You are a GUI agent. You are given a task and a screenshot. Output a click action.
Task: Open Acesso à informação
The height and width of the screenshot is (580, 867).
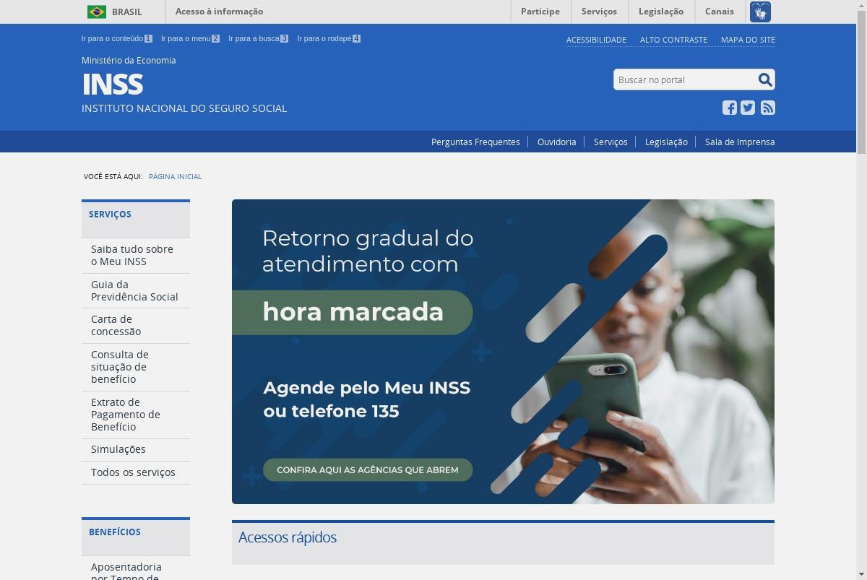coord(219,12)
